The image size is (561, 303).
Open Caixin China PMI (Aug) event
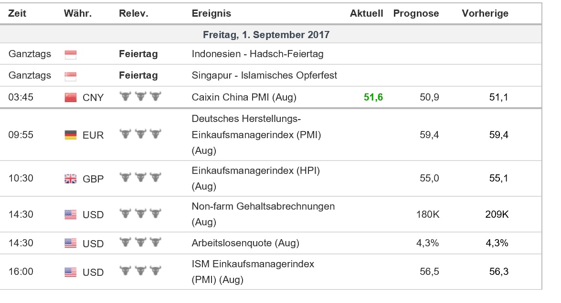[x=244, y=98]
